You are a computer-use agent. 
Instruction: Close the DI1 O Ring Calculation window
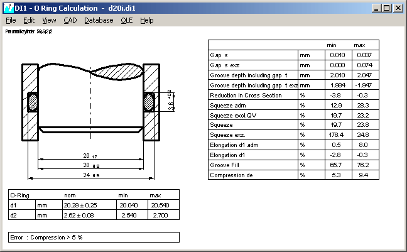click(398, 8)
